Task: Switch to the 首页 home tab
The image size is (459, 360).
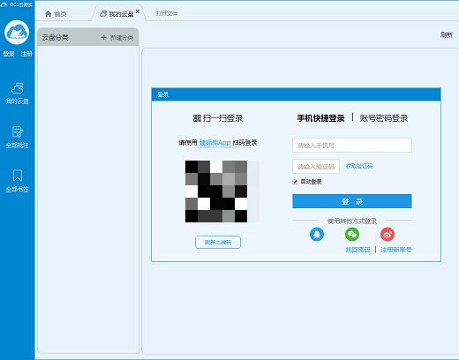Action: (x=56, y=14)
